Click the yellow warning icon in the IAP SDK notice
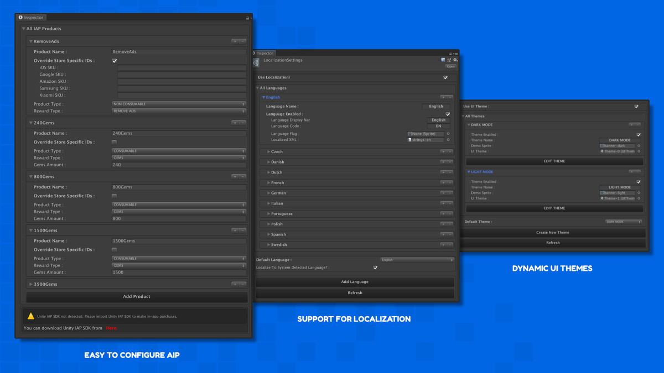The width and height of the screenshot is (664, 373). tap(31, 316)
